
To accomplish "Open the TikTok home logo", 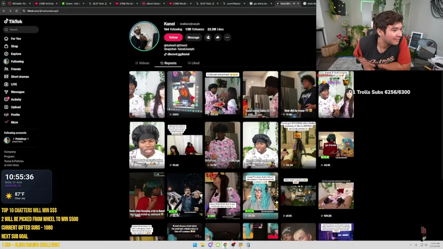I will [x=13, y=21].
